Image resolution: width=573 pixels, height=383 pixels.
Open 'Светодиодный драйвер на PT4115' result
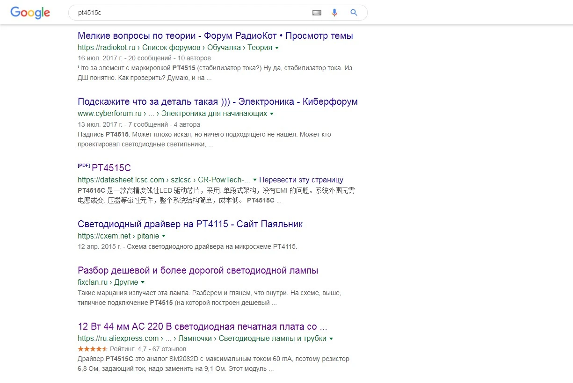190,224
